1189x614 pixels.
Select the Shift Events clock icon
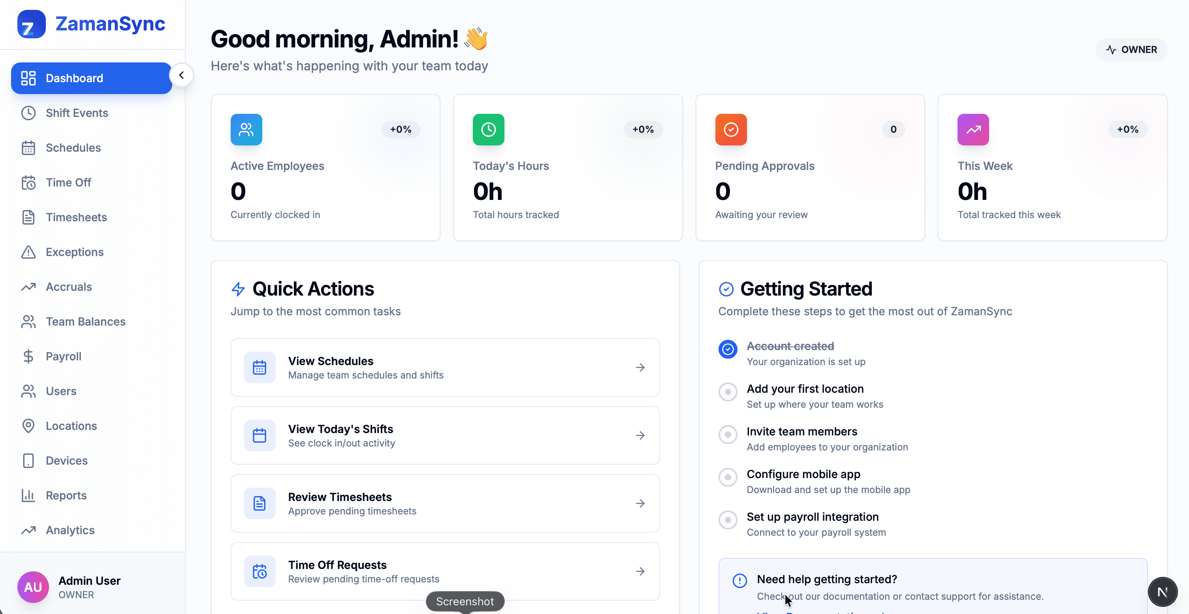pyautogui.click(x=28, y=113)
